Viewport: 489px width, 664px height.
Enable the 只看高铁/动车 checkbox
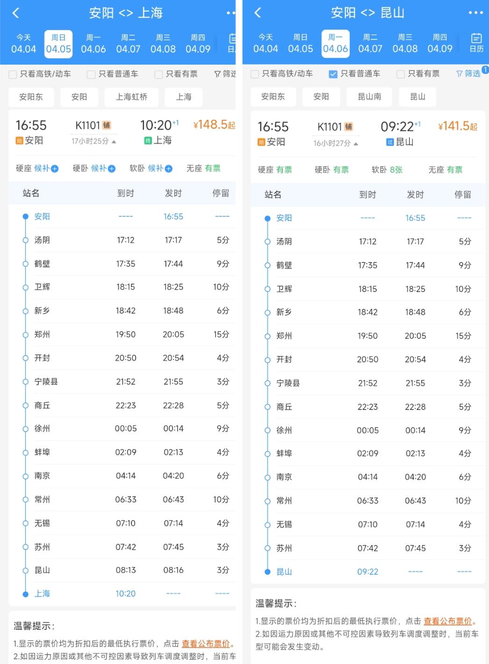pos(12,73)
